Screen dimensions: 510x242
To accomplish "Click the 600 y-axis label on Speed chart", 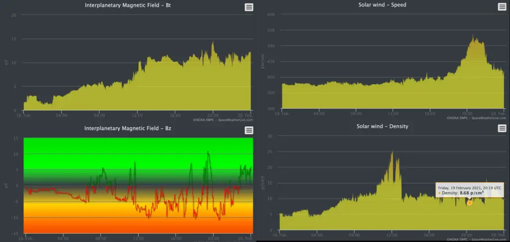I will (271, 14).
